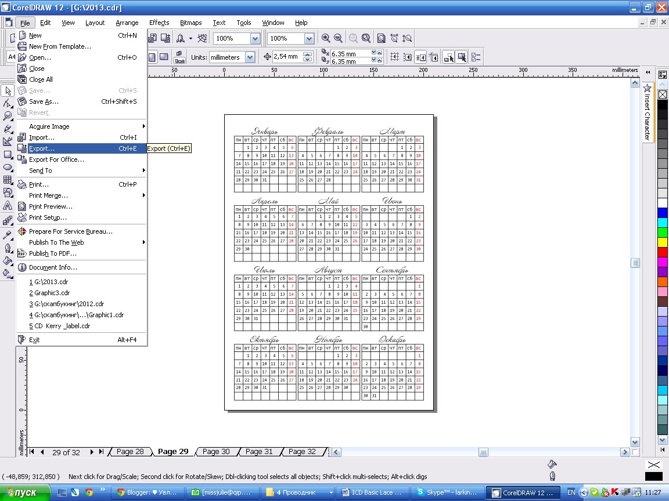669x501 pixels.
Task: Open the second 100% zoom dropdown
Action: pyautogui.click(x=309, y=39)
